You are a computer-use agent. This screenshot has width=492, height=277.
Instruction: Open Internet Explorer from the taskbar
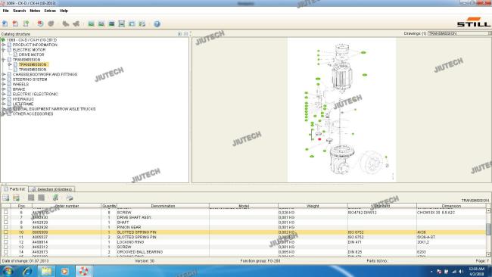(27, 271)
